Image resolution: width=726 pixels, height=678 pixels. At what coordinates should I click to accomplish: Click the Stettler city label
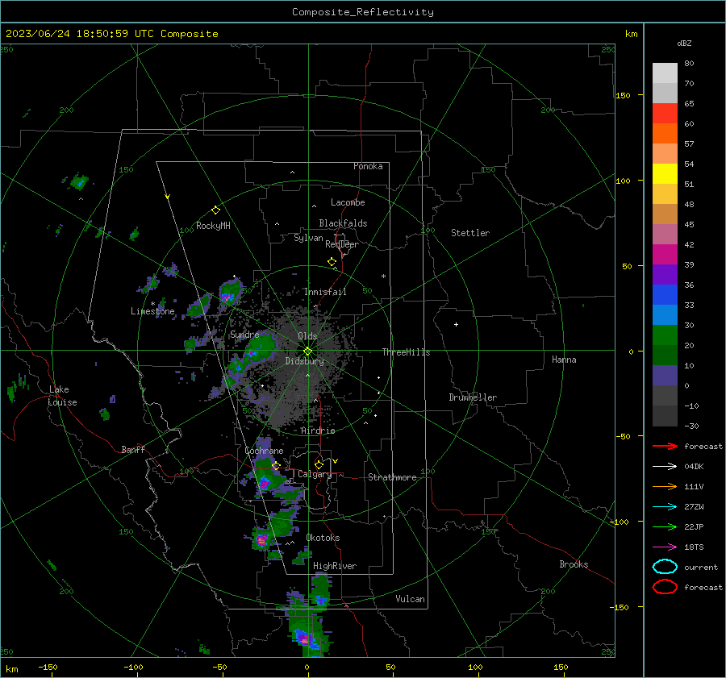pos(470,233)
